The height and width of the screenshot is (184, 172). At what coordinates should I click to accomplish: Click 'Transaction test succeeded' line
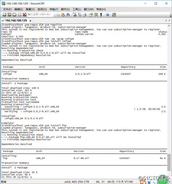(20, 102)
